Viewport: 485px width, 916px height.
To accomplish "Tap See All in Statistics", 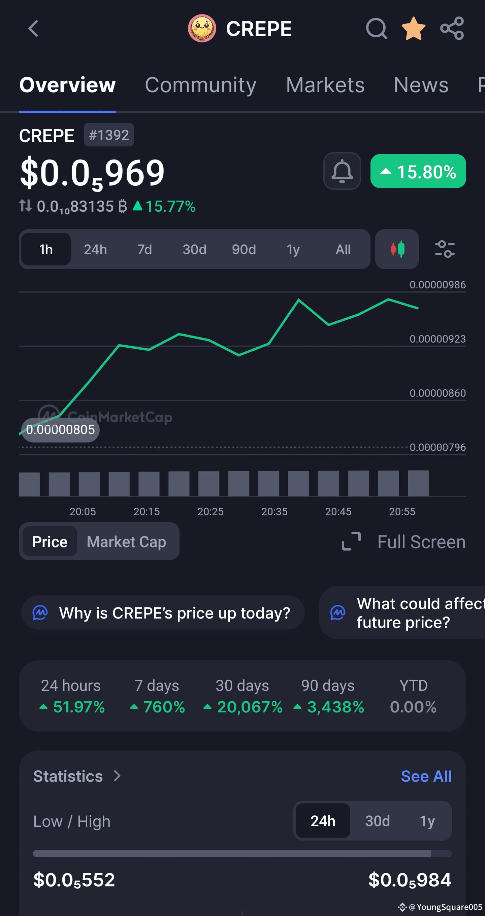I will 426,776.
